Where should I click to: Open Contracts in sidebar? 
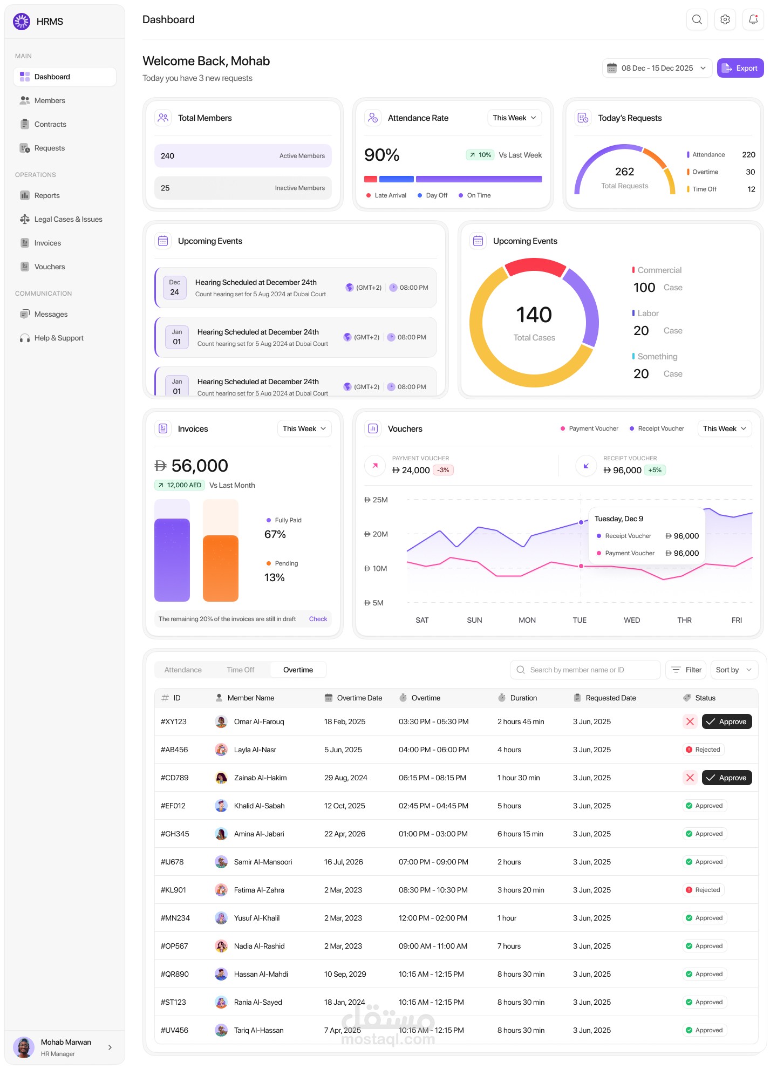click(65, 124)
